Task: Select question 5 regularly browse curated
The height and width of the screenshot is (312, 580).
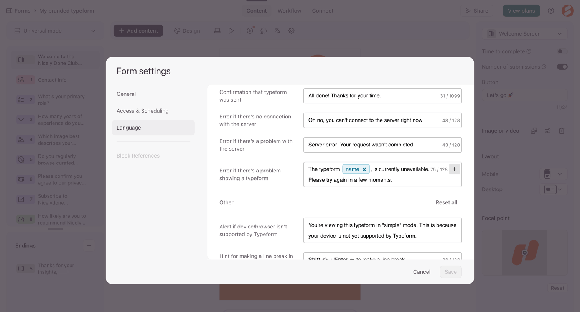Action: (x=55, y=159)
